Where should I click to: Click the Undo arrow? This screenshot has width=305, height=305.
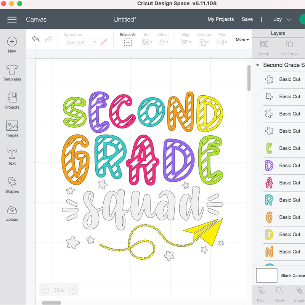pos(36,38)
